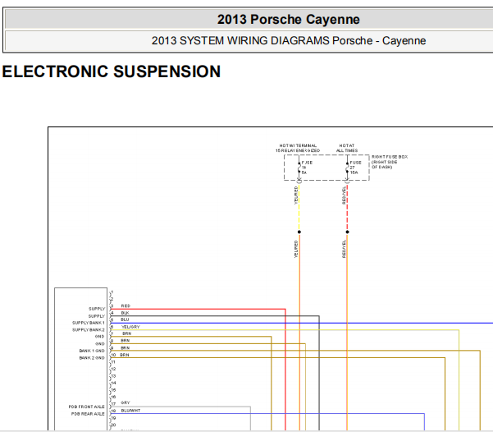Click the upper dashed RED/YEL wire label
Screen dimensions: 493x432
coord(344,195)
